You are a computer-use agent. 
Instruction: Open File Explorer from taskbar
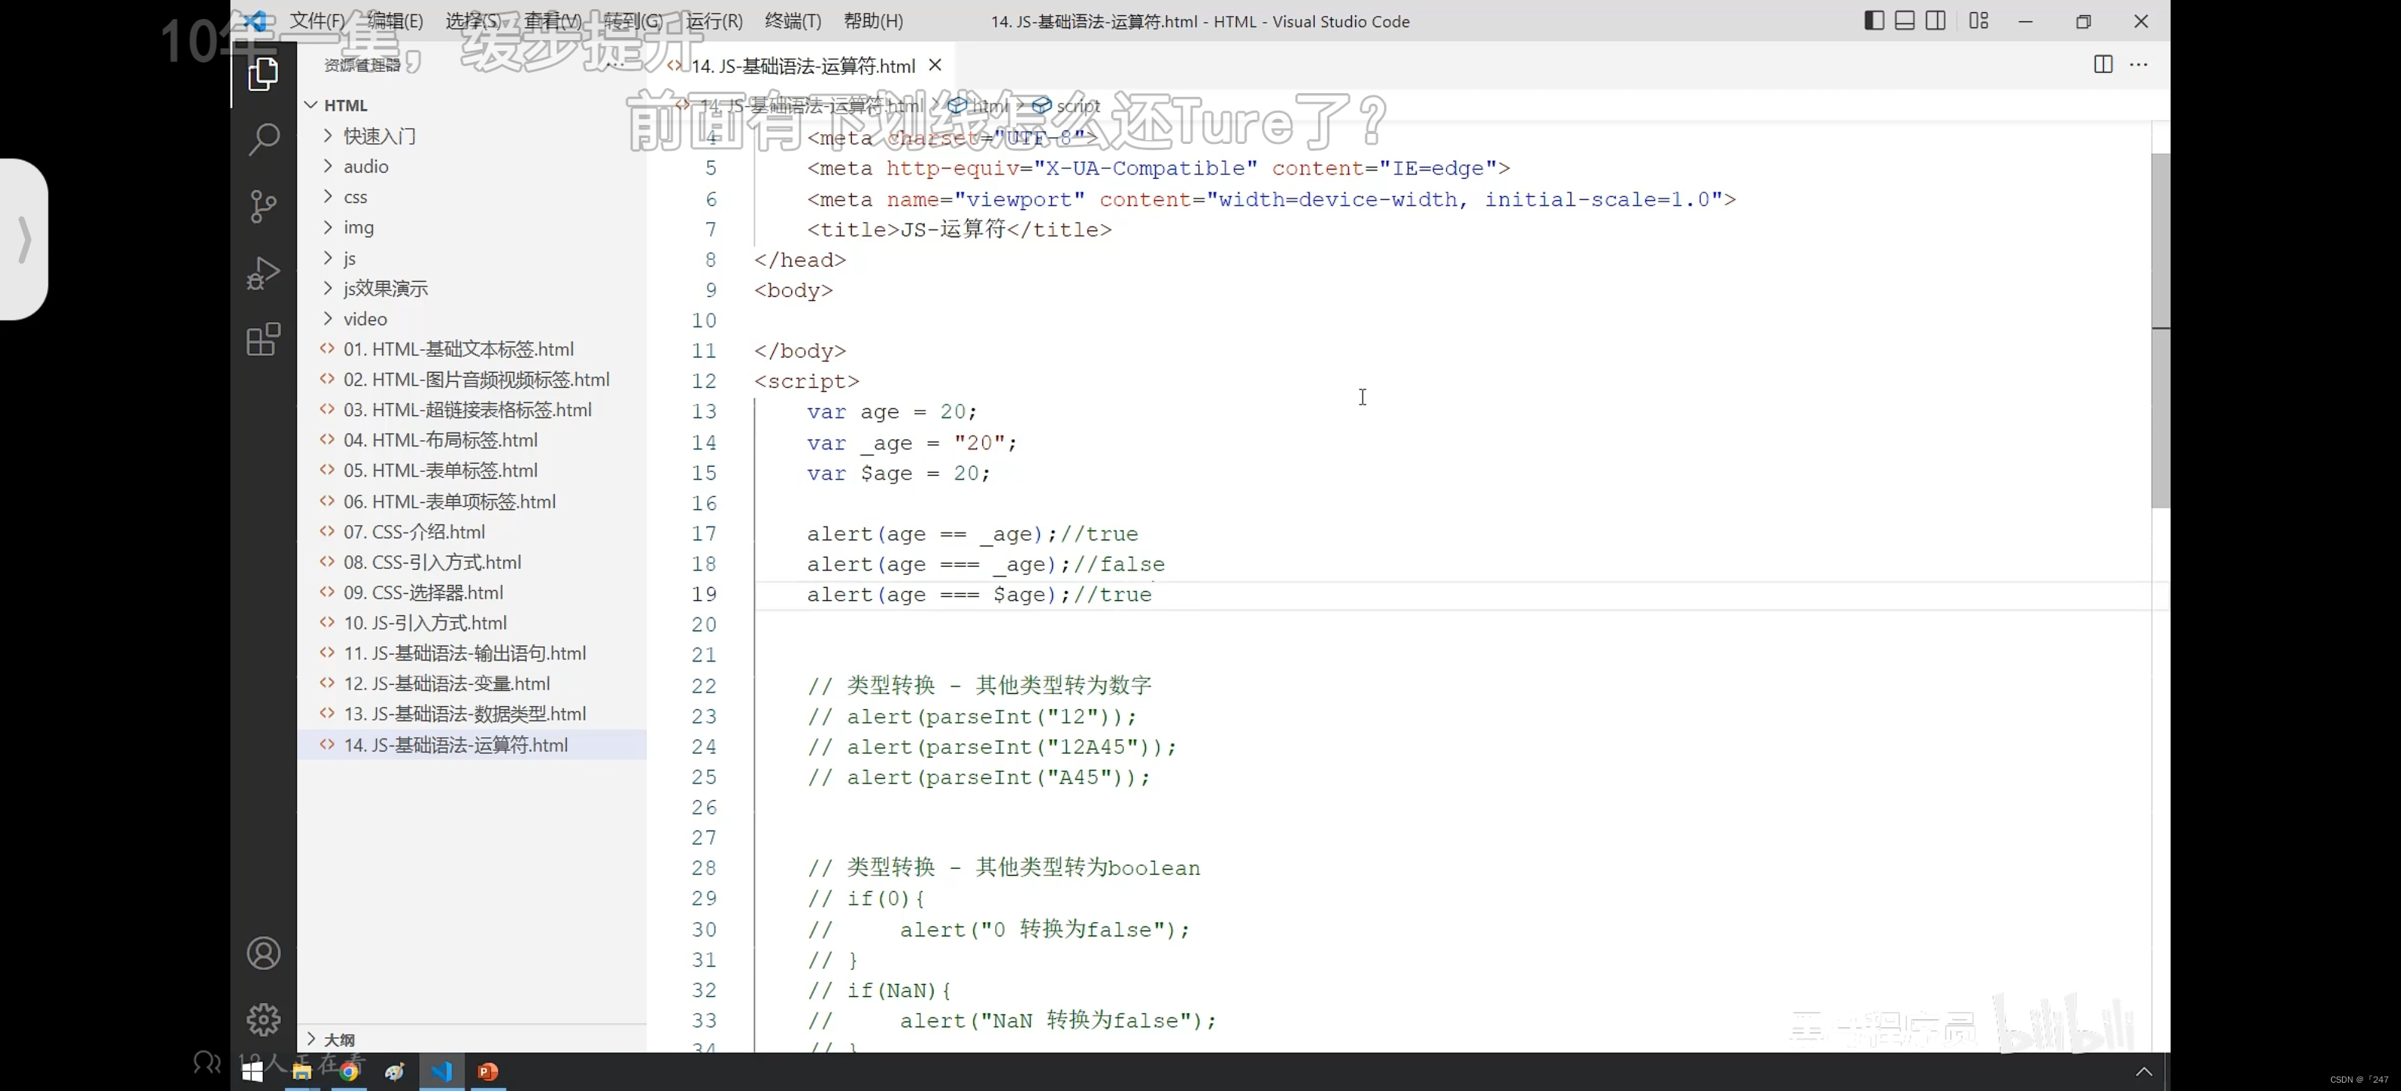click(301, 1071)
